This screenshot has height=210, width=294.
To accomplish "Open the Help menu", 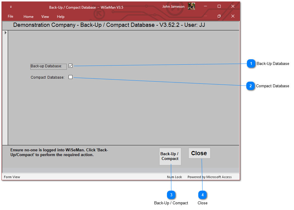I will tap(61, 17).
